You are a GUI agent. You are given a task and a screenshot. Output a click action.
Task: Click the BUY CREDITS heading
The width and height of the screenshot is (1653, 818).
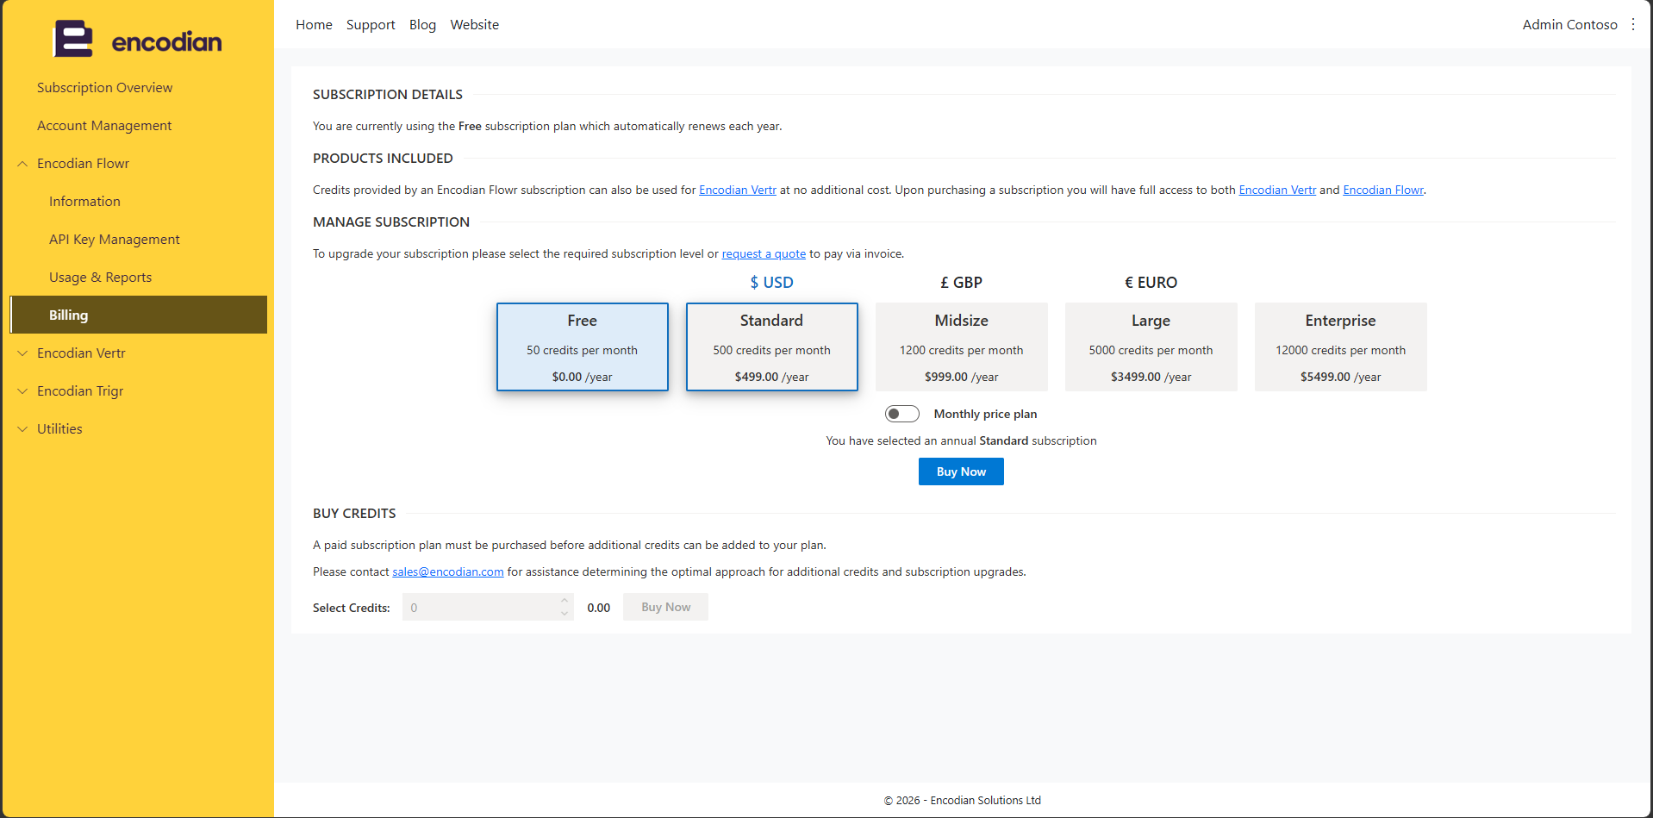[354, 514]
